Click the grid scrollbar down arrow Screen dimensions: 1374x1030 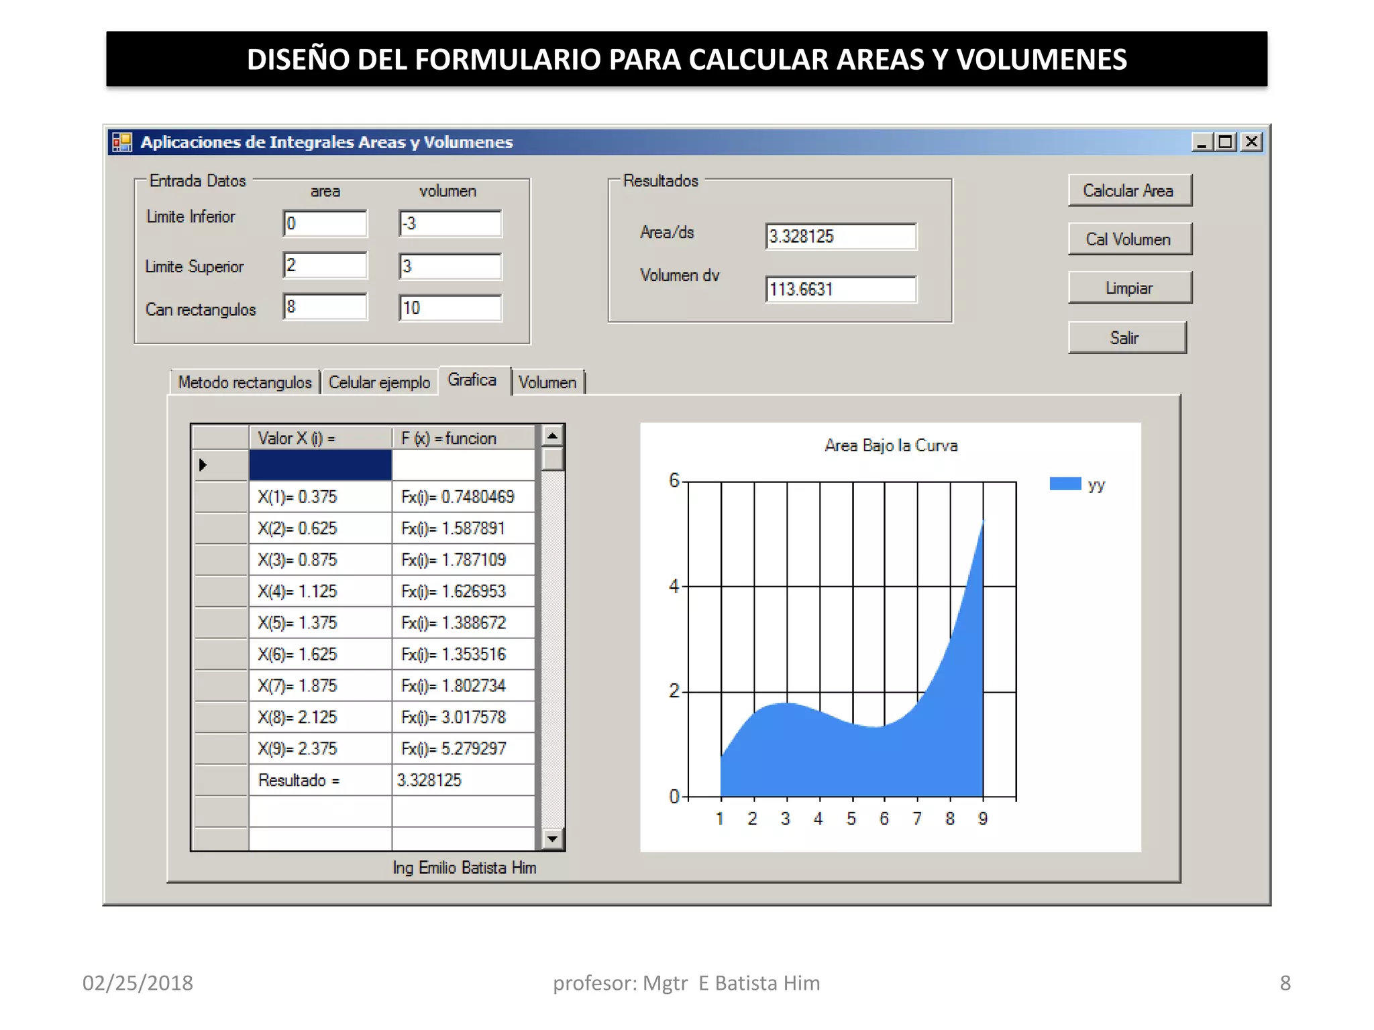tap(552, 838)
